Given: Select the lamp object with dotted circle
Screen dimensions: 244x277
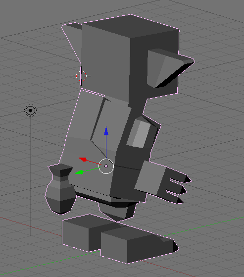Looking at the screenshot, I should click(30, 111).
